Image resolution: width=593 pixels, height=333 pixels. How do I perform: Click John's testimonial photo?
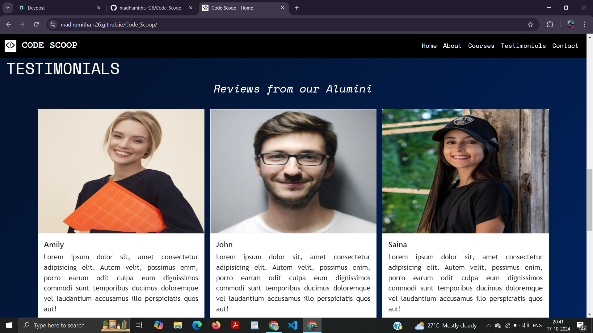click(293, 171)
